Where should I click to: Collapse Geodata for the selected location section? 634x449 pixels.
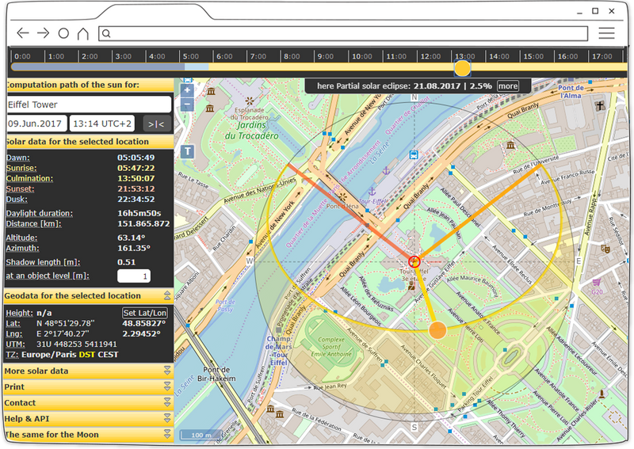click(167, 295)
